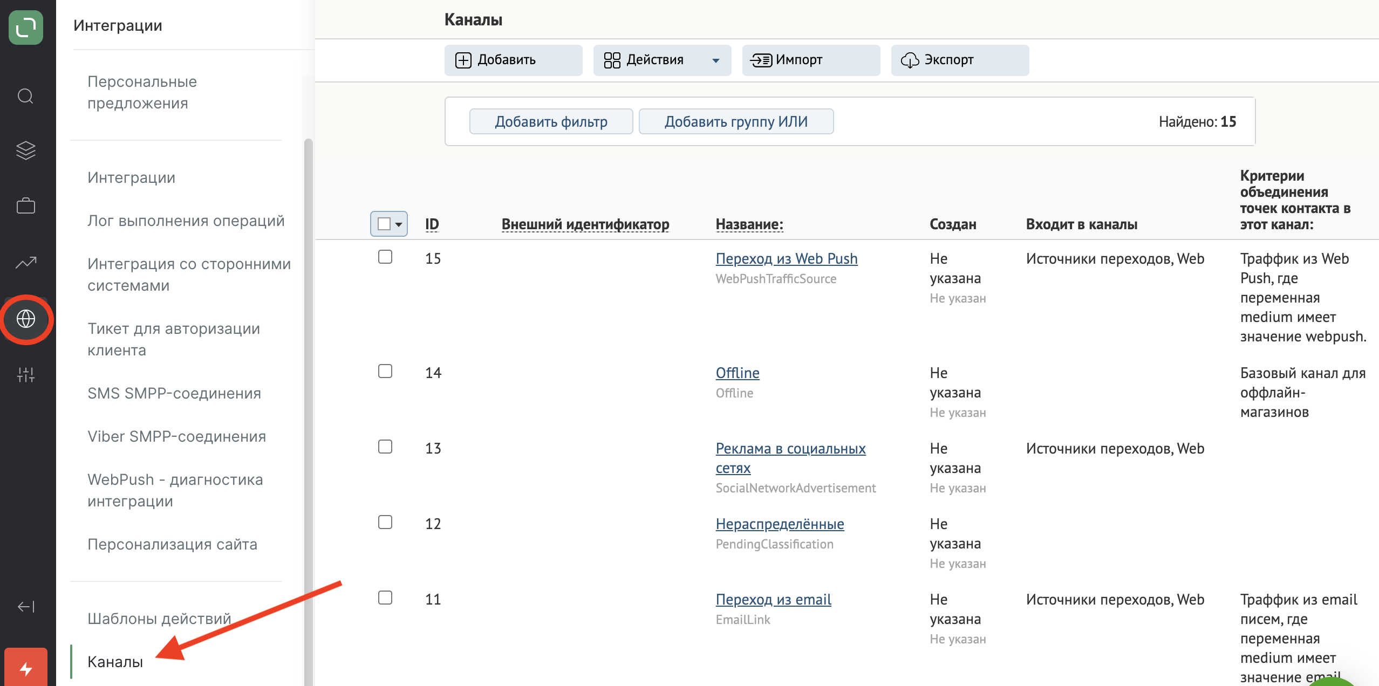Click the Добавить группу ИЛИ button
Image resolution: width=1379 pixels, height=686 pixels.
pos(736,121)
